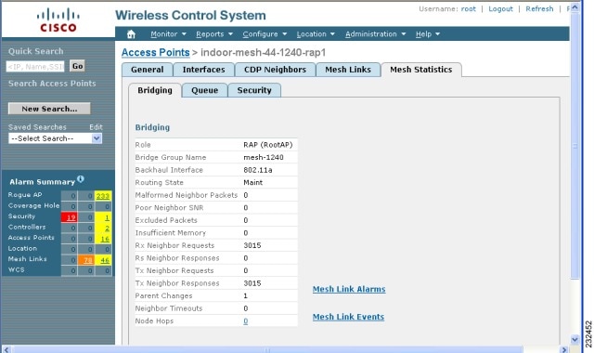Select the Mesh Statistics tab
The image size is (594, 353).
tap(420, 70)
